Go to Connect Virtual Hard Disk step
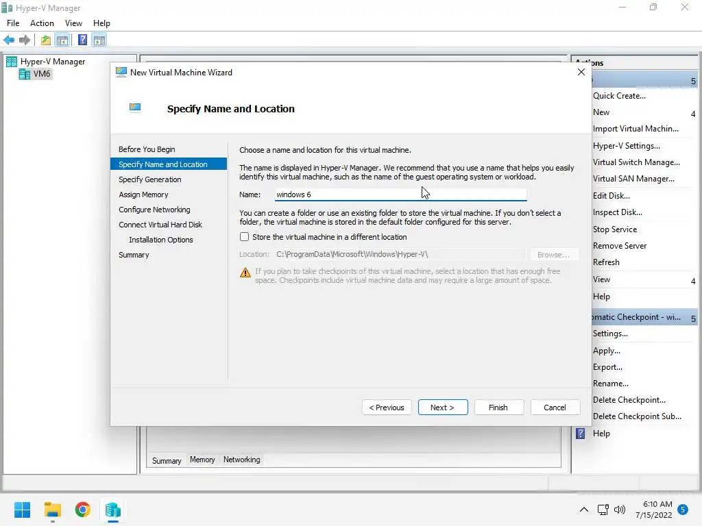 [160, 225]
